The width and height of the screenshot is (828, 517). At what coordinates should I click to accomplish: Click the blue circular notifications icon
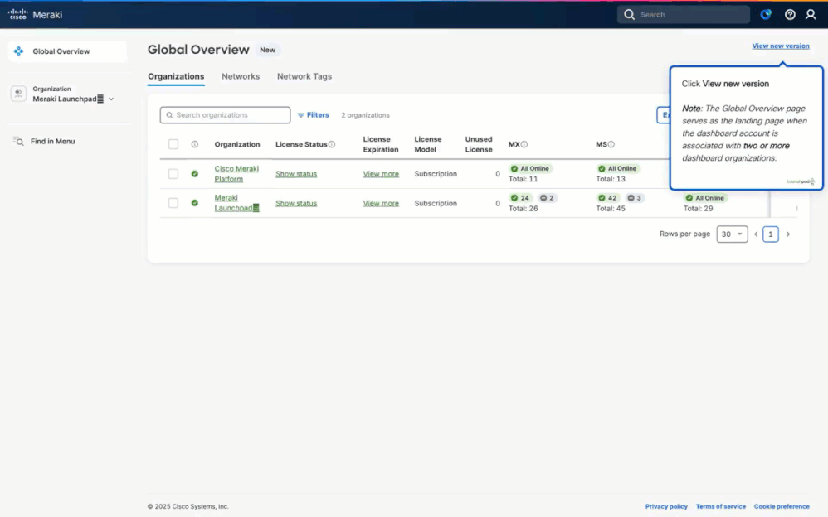pyautogui.click(x=766, y=14)
